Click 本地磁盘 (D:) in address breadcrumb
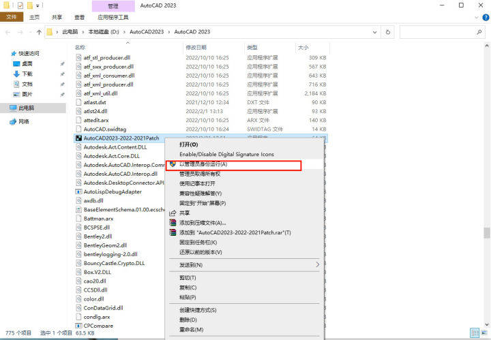 click(104, 32)
